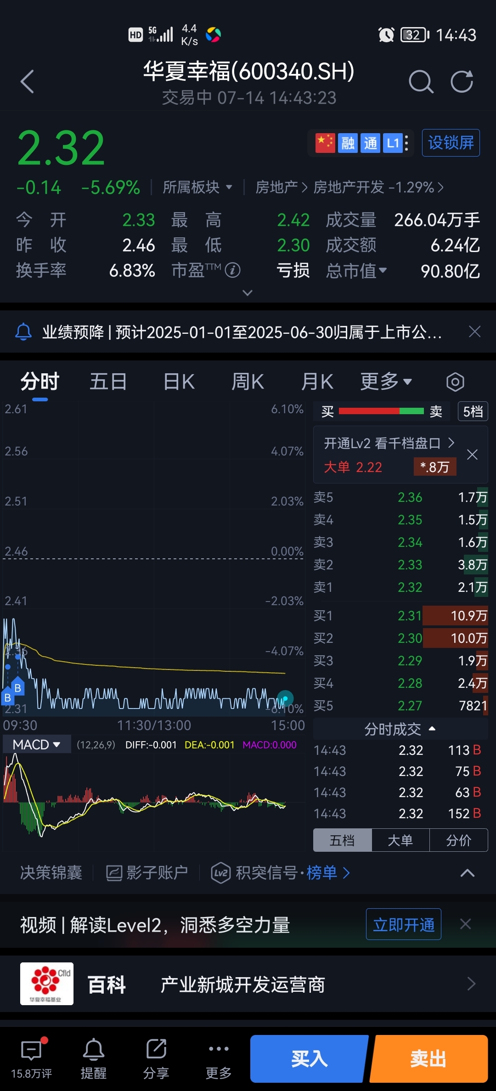Image resolution: width=496 pixels, height=1091 pixels.
Task: Tap the Lv2 积突信号 icon
Action: tap(220, 872)
